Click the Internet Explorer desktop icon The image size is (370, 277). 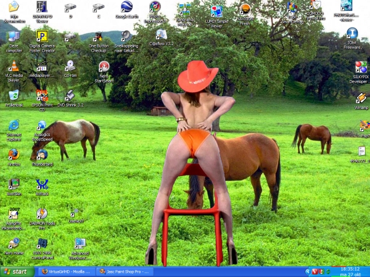[x=14, y=125]
